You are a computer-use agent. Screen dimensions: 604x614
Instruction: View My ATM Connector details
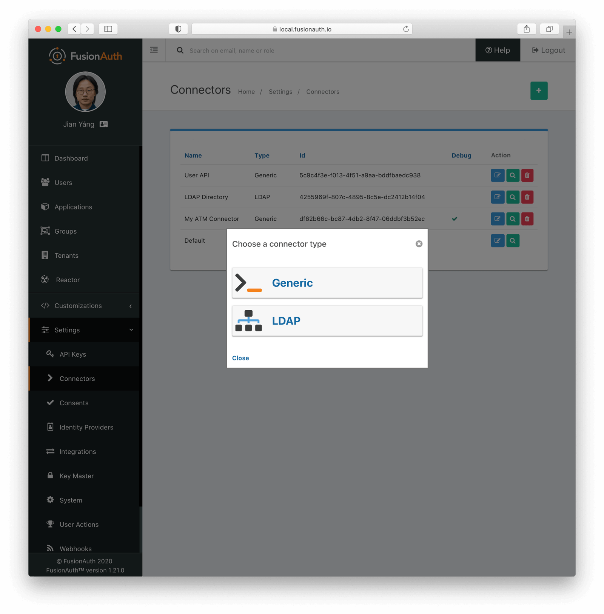click(x=512, y=219)
